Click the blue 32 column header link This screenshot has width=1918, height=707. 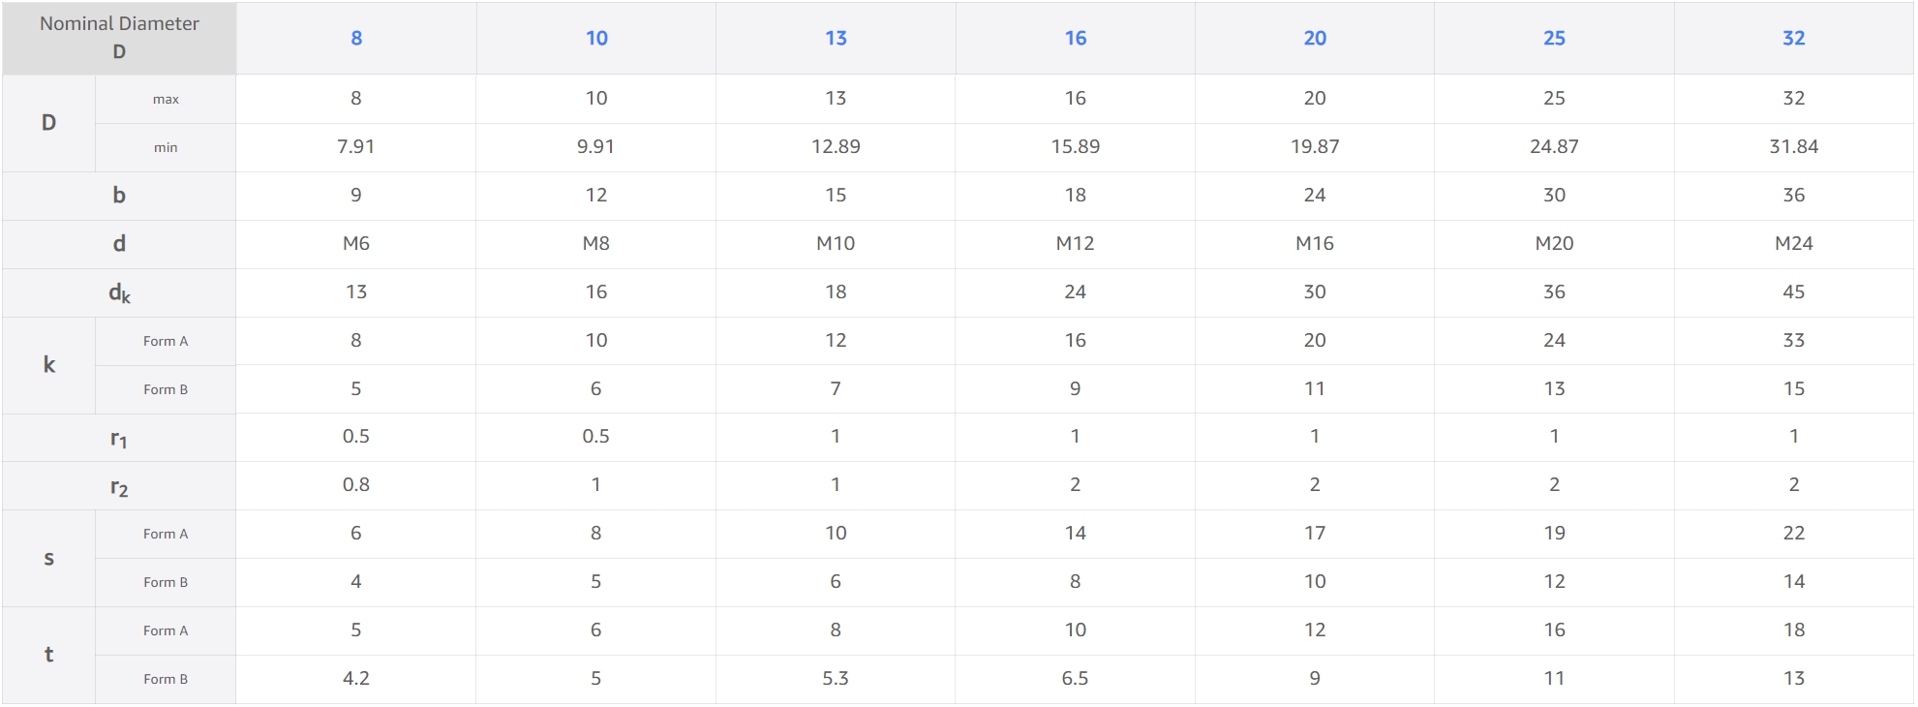1793,38
